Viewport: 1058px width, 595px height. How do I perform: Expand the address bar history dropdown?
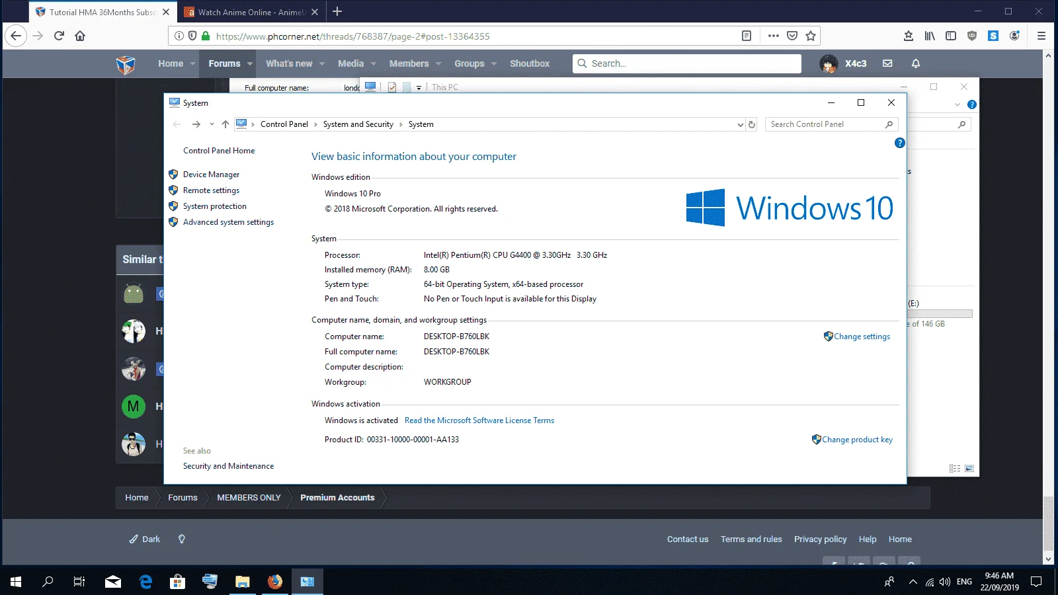pyautogui.click(x=740, y=124)
